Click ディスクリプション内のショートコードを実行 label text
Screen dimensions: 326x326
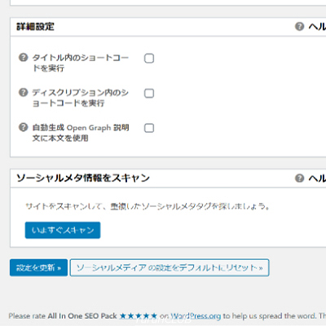tap(80, 98)
